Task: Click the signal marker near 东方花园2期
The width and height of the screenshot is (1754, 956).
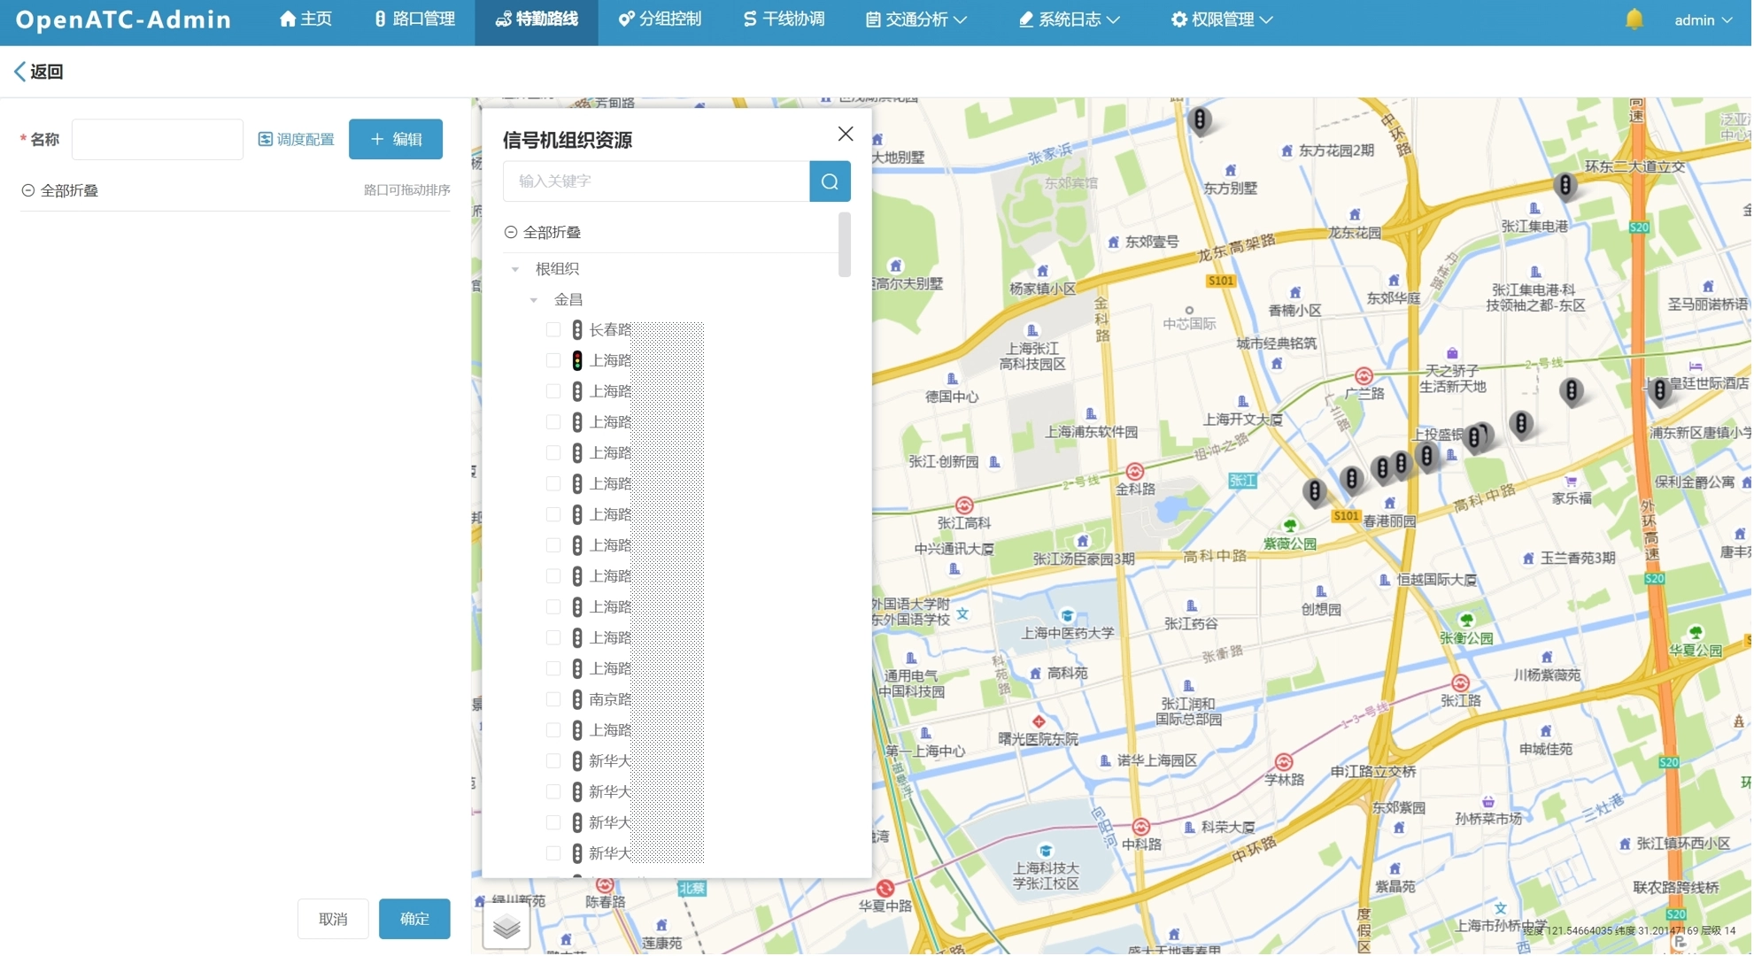Action: [x=1200, y=119]
